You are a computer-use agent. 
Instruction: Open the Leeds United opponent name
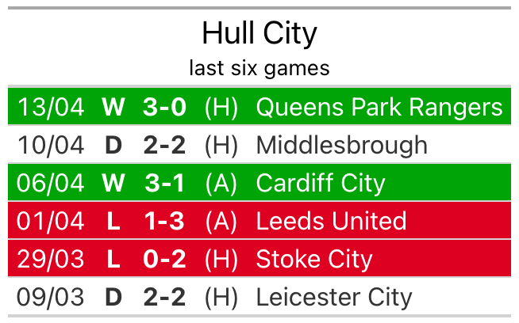[x=332, y=221]
